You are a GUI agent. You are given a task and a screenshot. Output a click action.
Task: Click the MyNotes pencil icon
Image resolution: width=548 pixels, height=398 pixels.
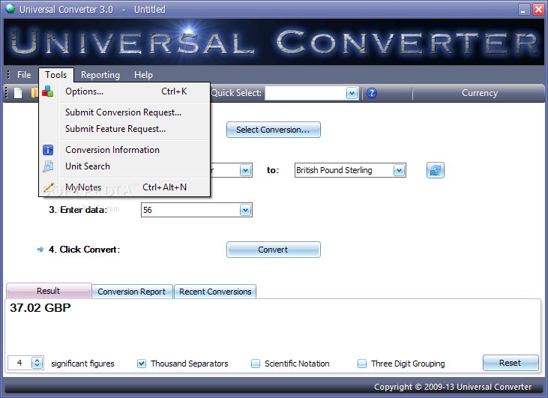pyautogui.click(x=48, y=187)
